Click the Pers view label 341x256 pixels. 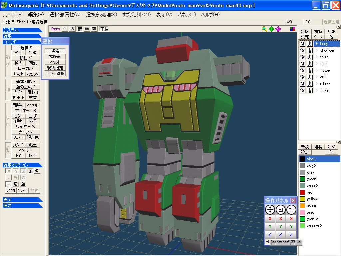(56, 29)
